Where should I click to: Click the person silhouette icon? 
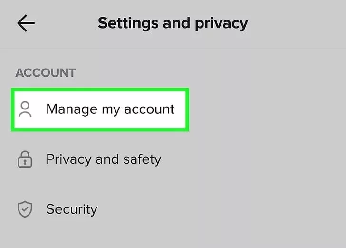pyautogui.click(x=25, y=109)
